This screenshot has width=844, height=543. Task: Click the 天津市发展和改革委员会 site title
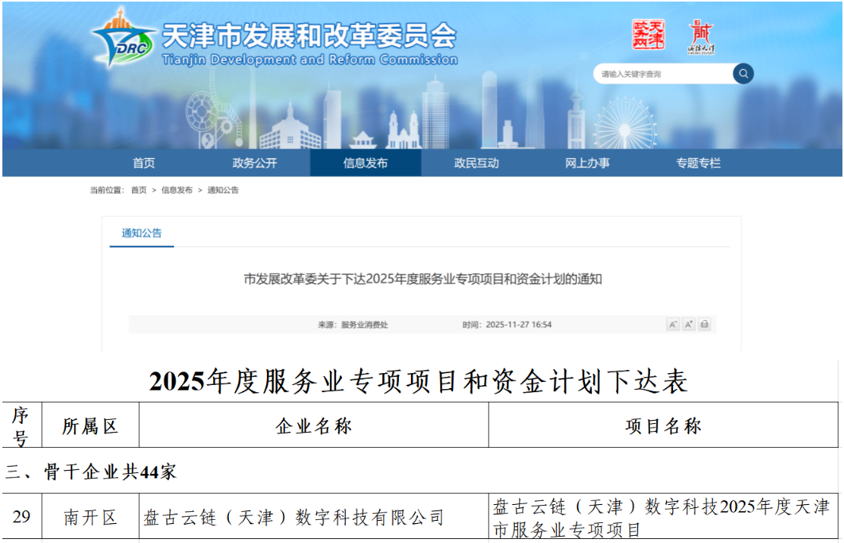[x=309, y=36]
